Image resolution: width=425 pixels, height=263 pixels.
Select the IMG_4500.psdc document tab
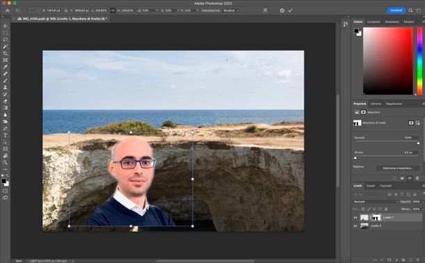(63, 19)
